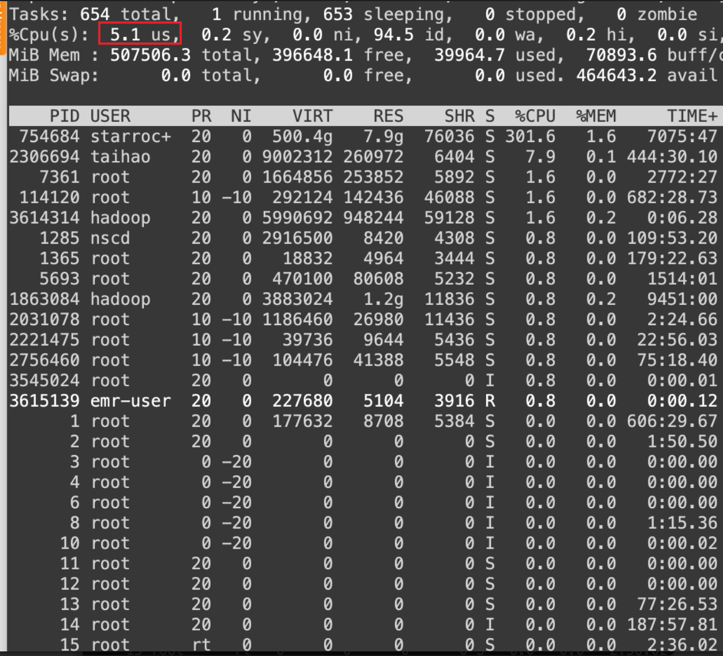
Task: Click the starroc+ user name
Action: tap(131, 136)
